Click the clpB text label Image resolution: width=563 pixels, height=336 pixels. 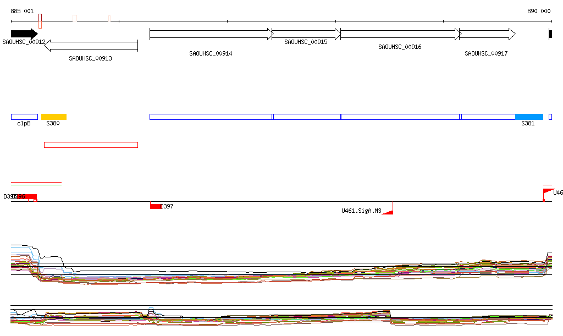click(x=24, y=124)
